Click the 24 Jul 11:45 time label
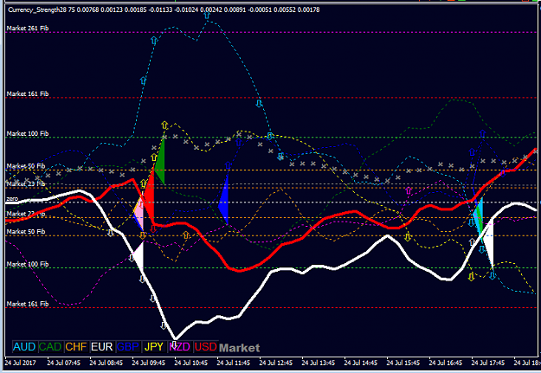This screenshot has height=373, width=541. coord(233,363)
